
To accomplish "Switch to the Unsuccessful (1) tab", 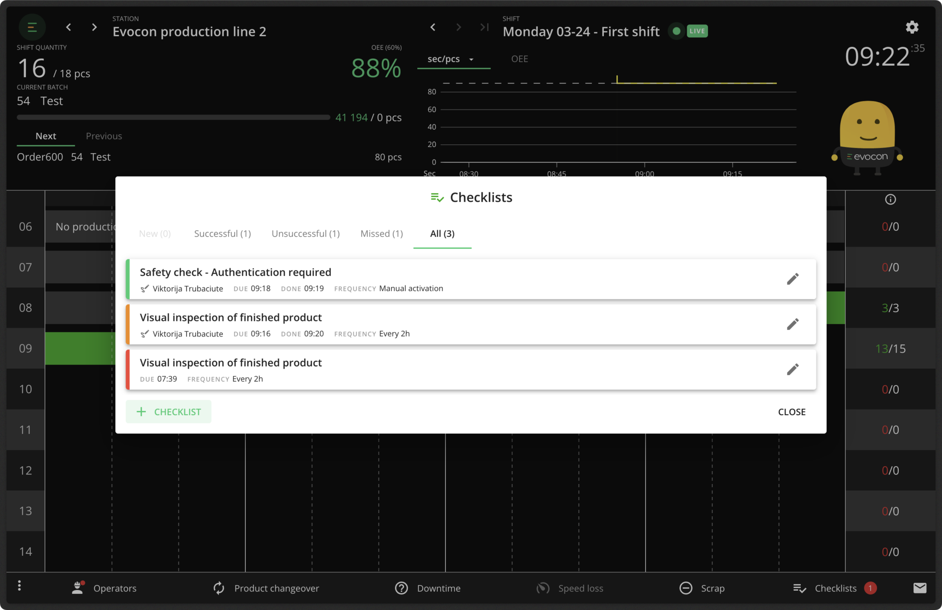I will (305, 234).
